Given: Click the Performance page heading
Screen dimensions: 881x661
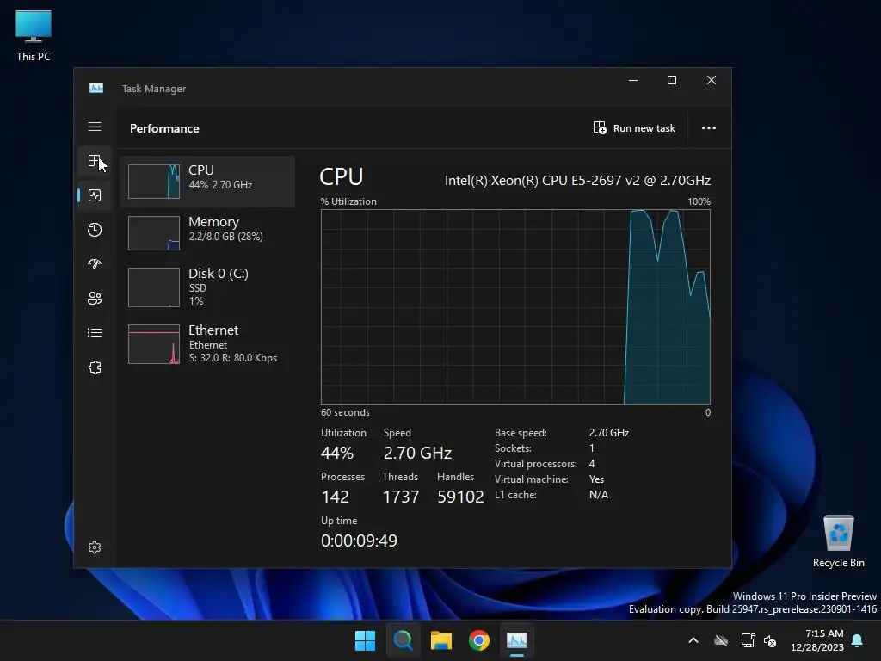Looking at the screenshot, I should 164,128.
